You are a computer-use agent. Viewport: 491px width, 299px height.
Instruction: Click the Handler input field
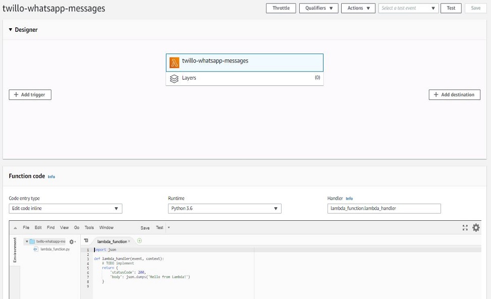[384, 209]
